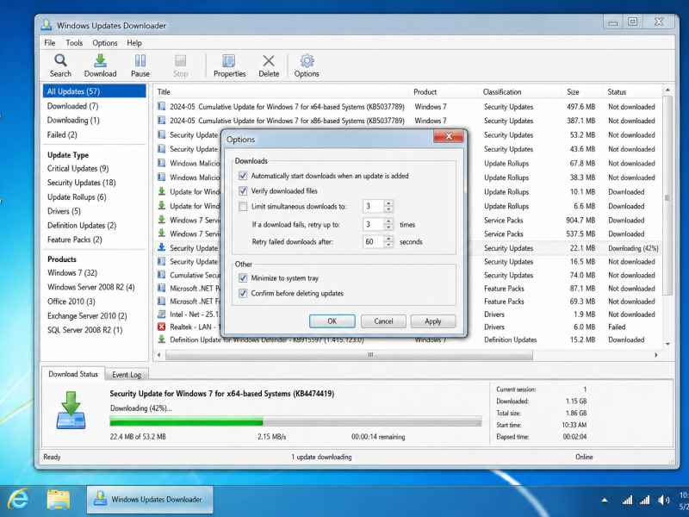Select the Download Status tab
Image resolution: width=689 pixels, height=517 pixels.
73,374
